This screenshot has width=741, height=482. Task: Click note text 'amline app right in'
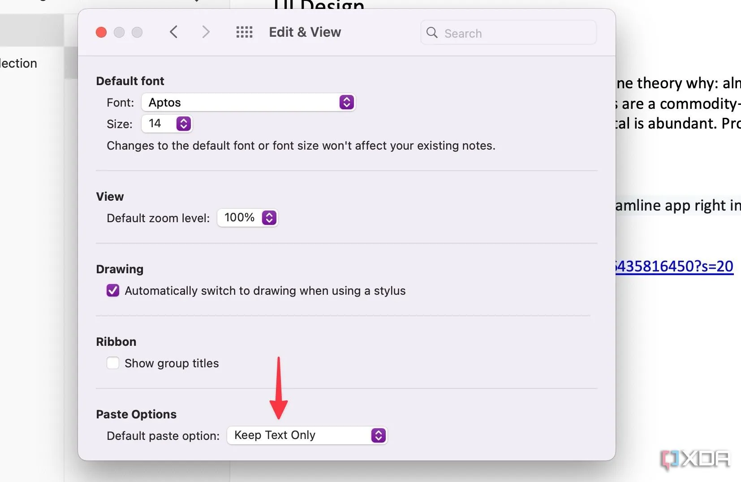678,205
